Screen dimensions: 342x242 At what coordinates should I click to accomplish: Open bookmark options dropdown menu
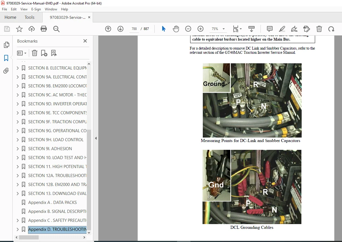coord(22,53)
